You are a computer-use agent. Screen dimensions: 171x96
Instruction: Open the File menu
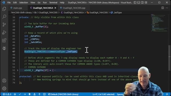(x=9, y=2)
